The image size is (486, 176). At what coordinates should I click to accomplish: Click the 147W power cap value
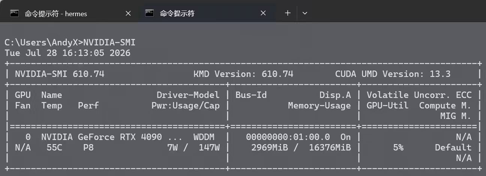click(209, 147)
